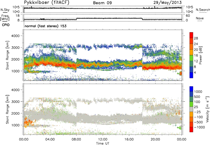Click the '20:00' time tick label
The width and height of the screenshot is (210, 145).
(x=155, y=140)
